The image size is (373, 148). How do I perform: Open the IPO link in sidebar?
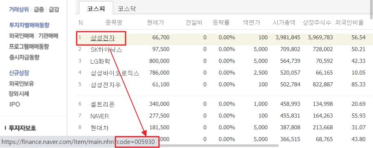(x=15, y=105)
